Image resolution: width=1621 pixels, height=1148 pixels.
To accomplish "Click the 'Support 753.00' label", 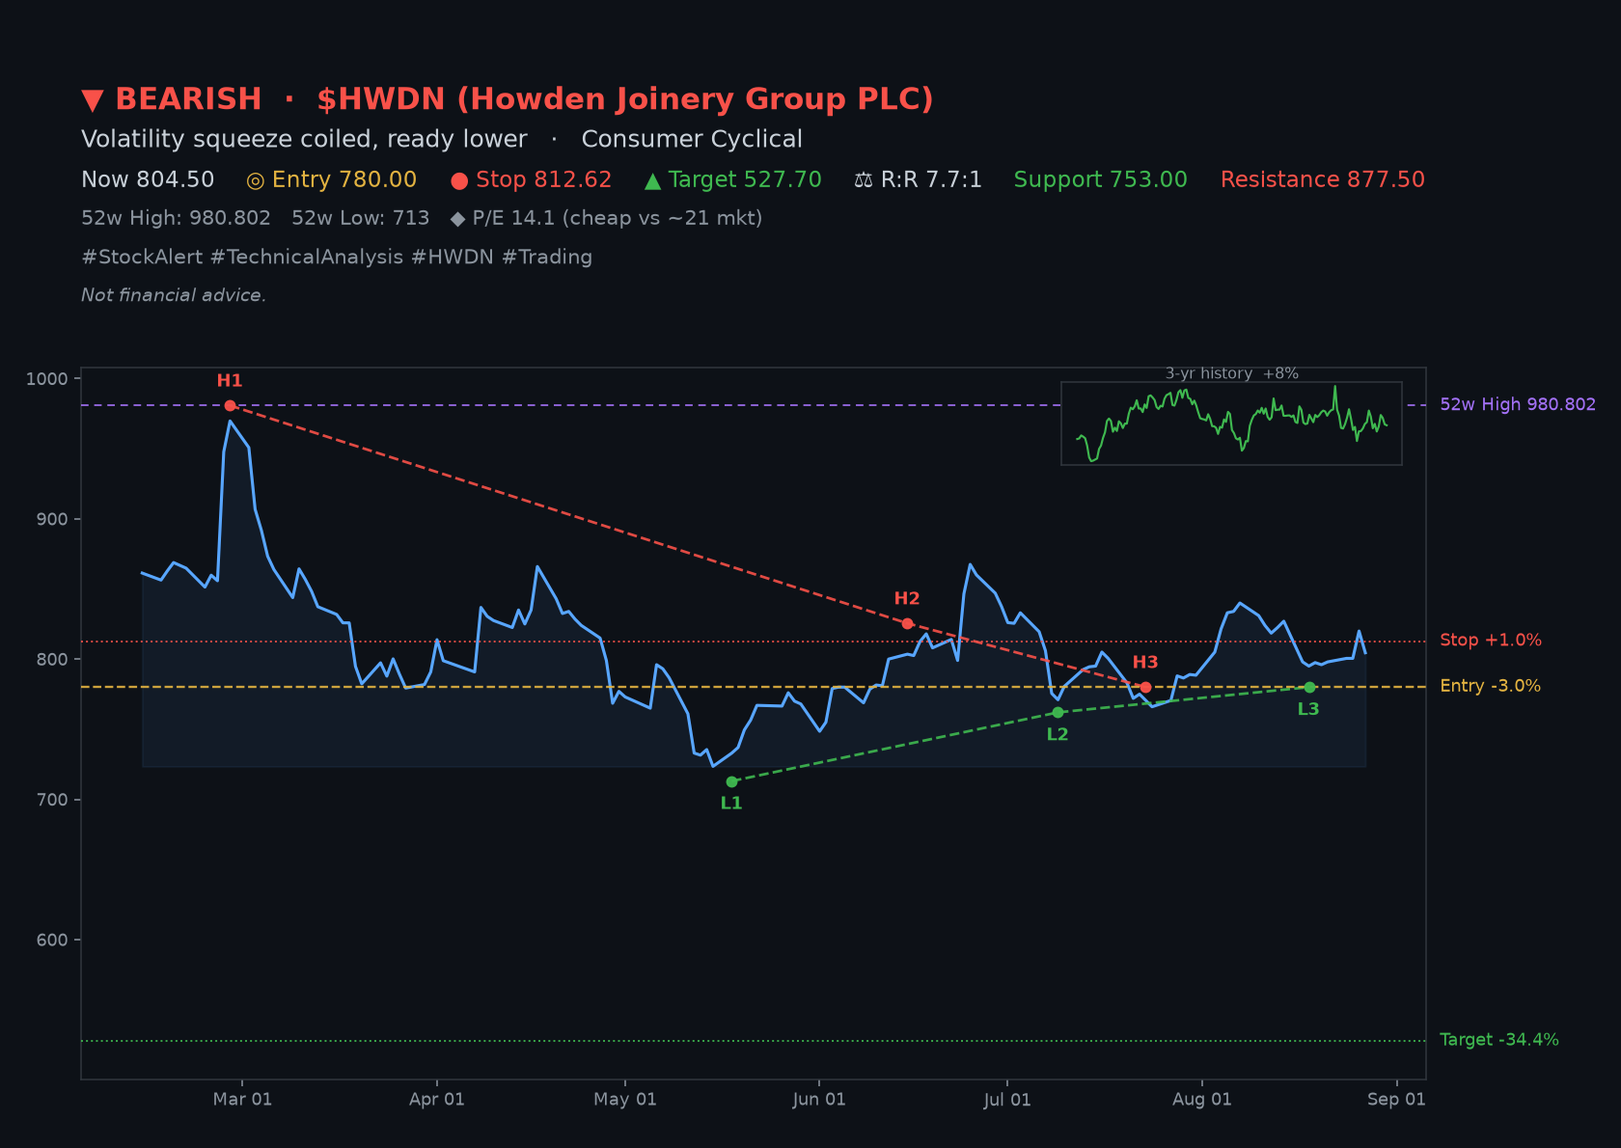I will [1101, 180].
